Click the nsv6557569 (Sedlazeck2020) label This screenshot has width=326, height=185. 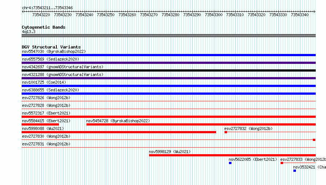coord(51,59)
